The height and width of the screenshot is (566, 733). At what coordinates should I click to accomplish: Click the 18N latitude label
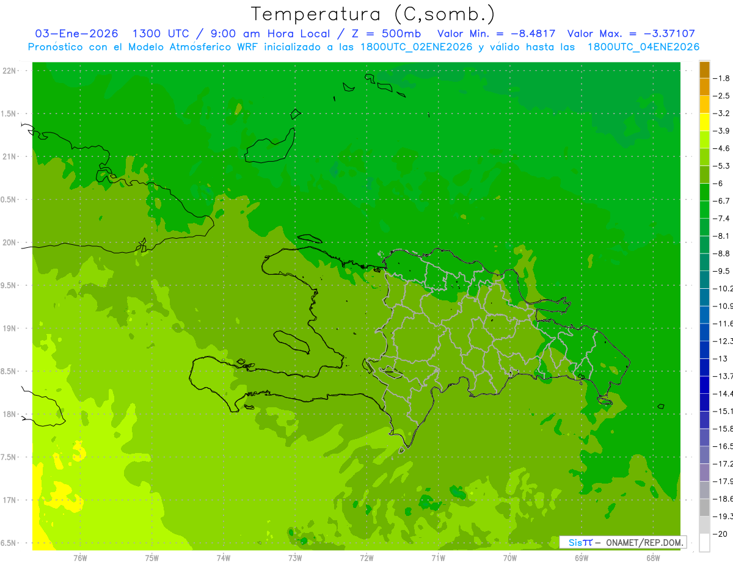pyautogui.click(x=10, y=414)
